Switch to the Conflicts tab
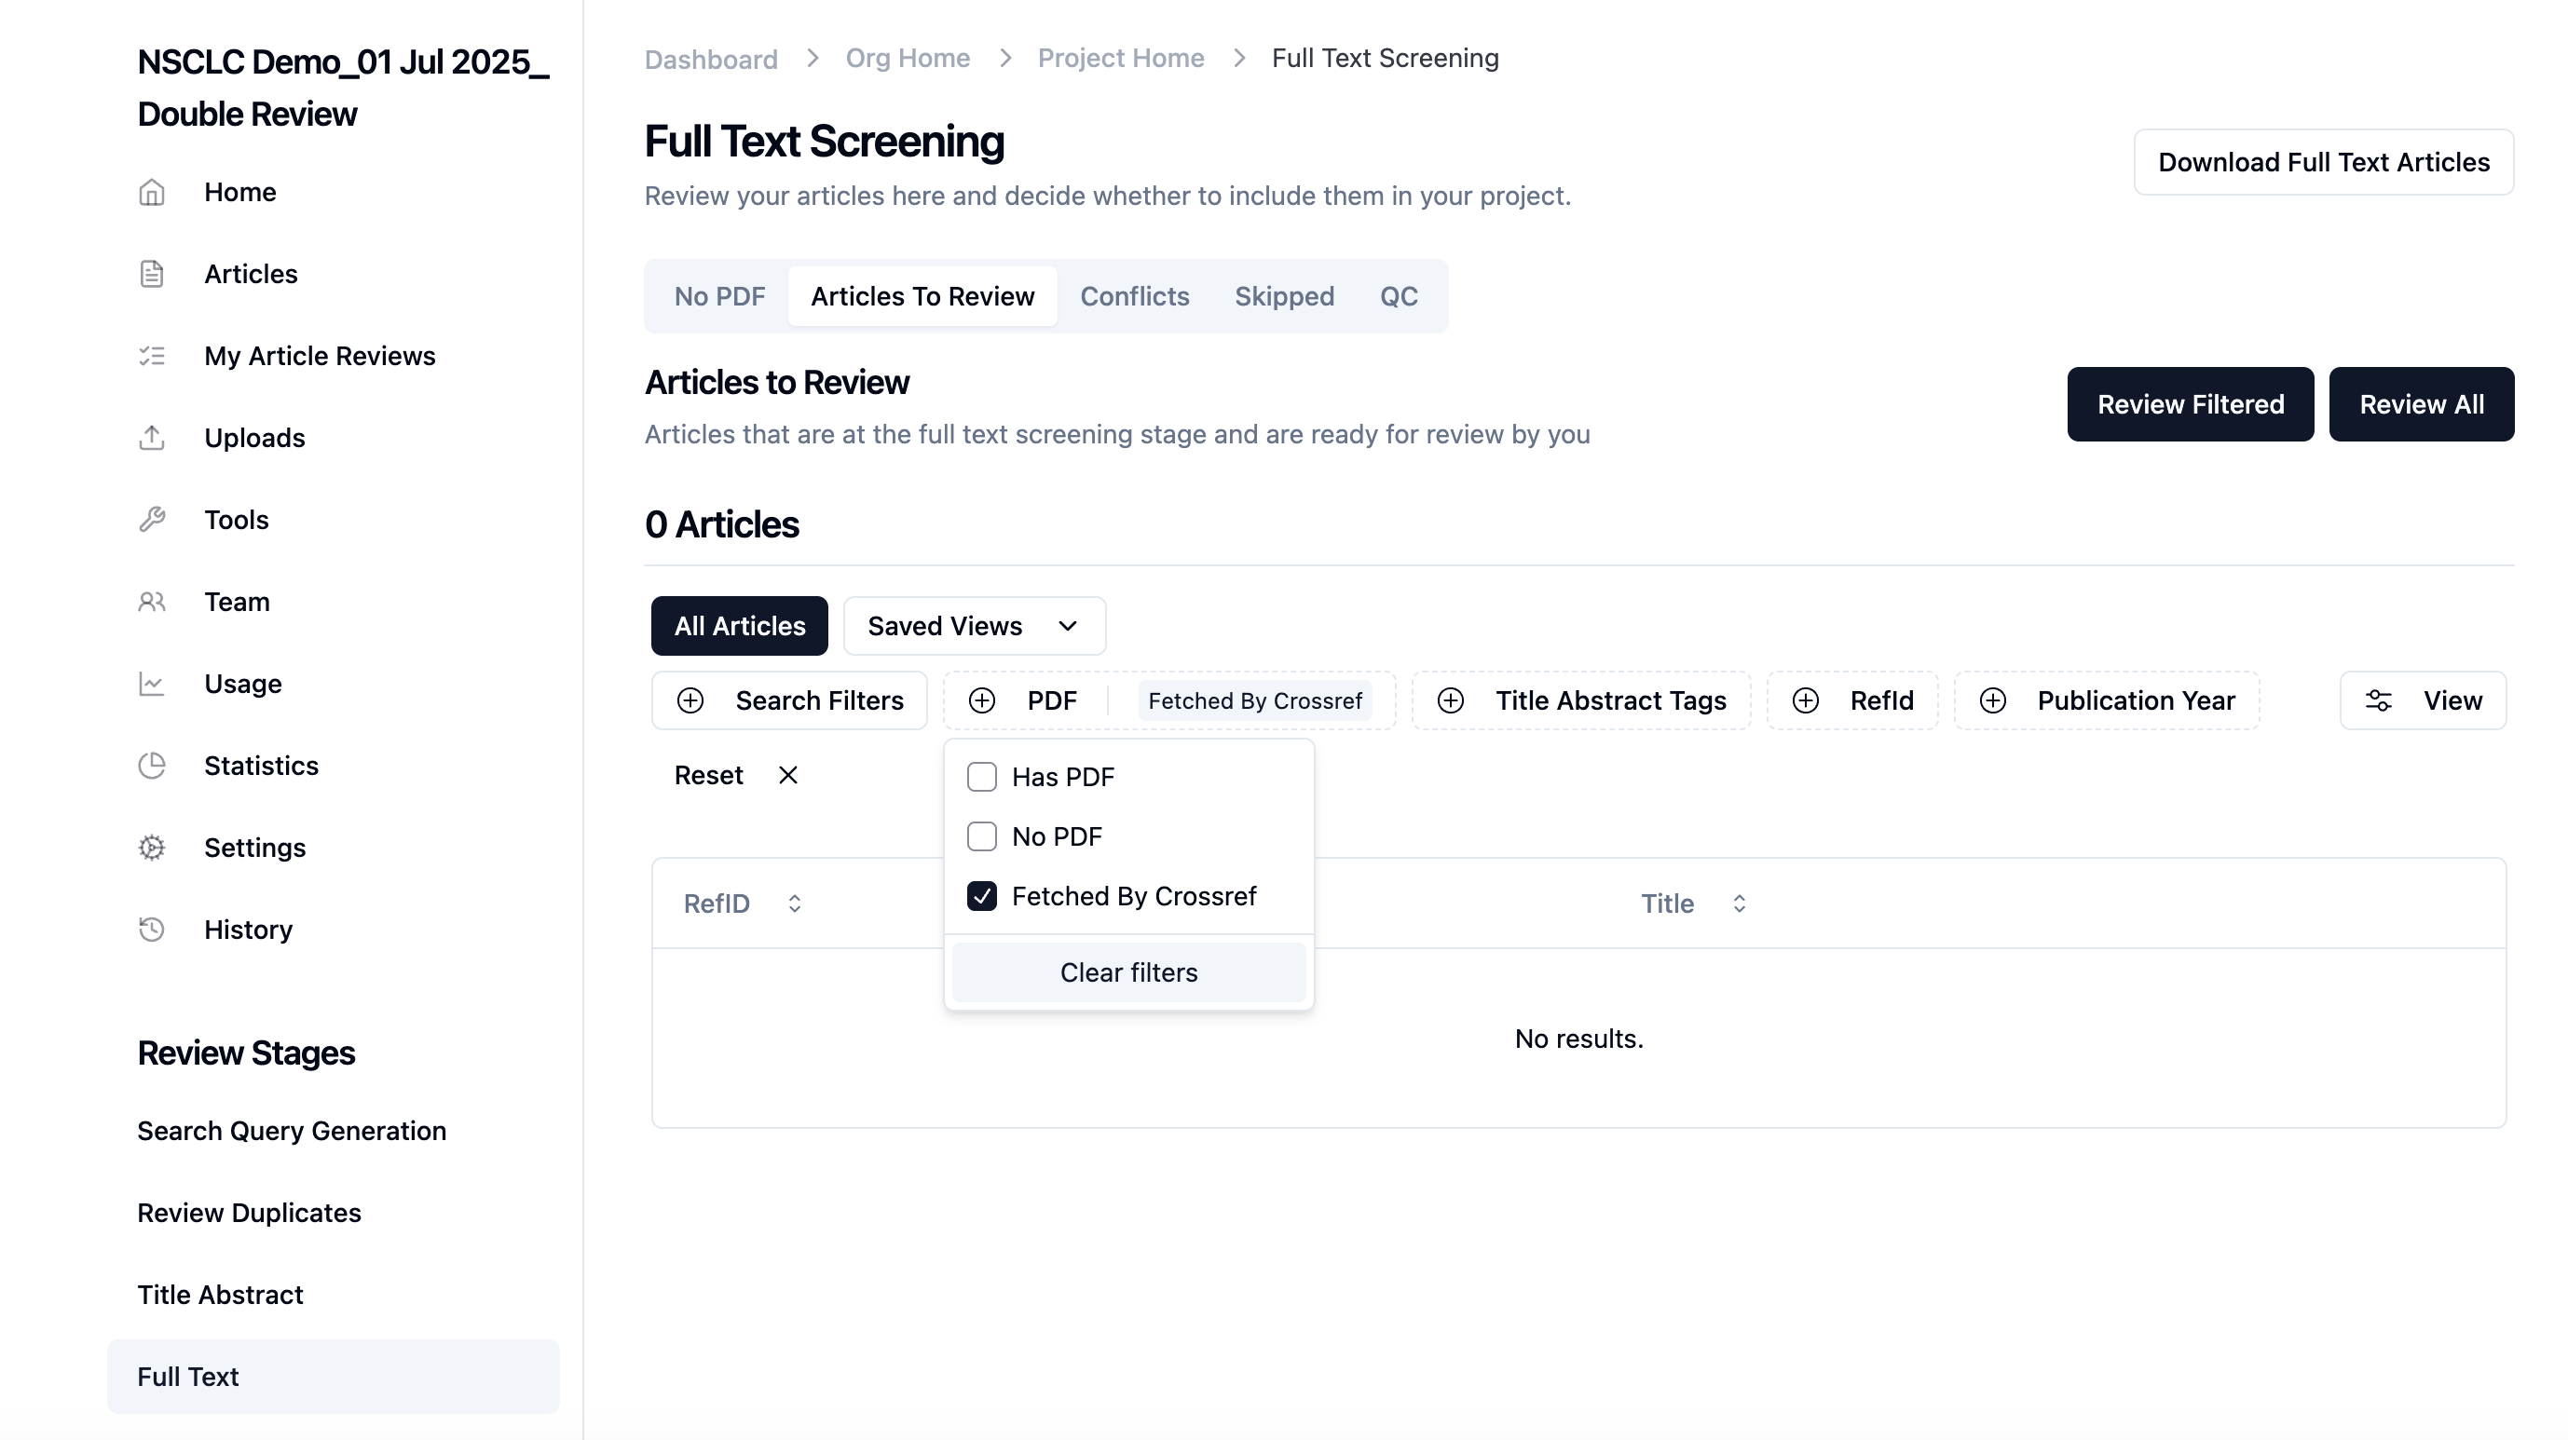The width and height of the screenshot is (2568, 1440). 1135,296
